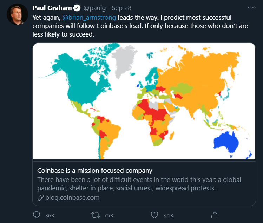Image resolution: width=263 pixels, height=223 pixels.
Task: Click the reply speech bubble icon
Action: (x=37, y=215)
